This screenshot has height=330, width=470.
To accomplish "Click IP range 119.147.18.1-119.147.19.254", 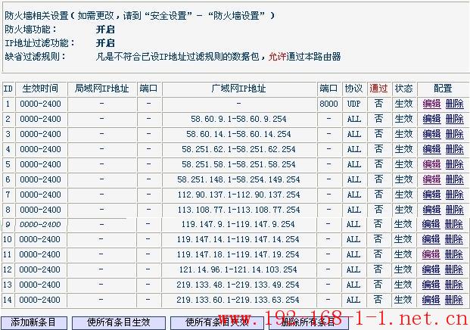I will [238, 254].
